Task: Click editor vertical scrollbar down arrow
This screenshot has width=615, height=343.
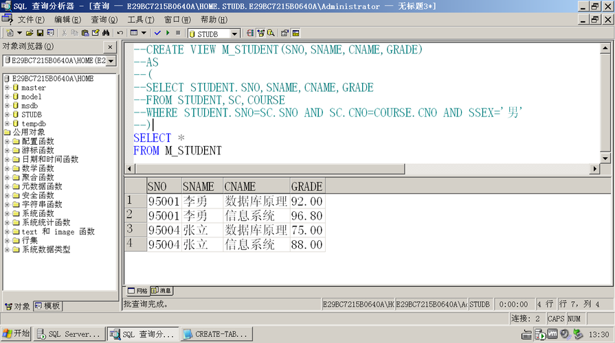Action: tap(605, 158)
